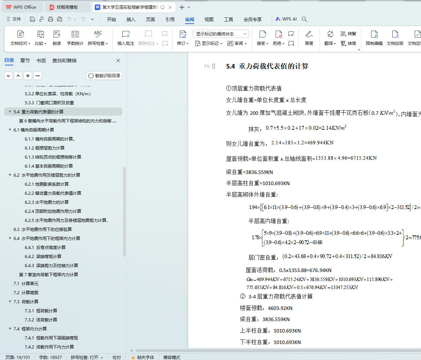The image size is (421, 360).
Task: Switch to the WPS Office home tab
Action: click(x=22, y=7)
